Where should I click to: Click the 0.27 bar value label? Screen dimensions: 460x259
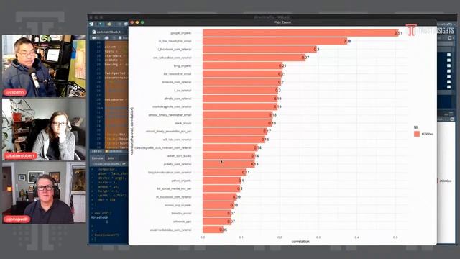305,58
